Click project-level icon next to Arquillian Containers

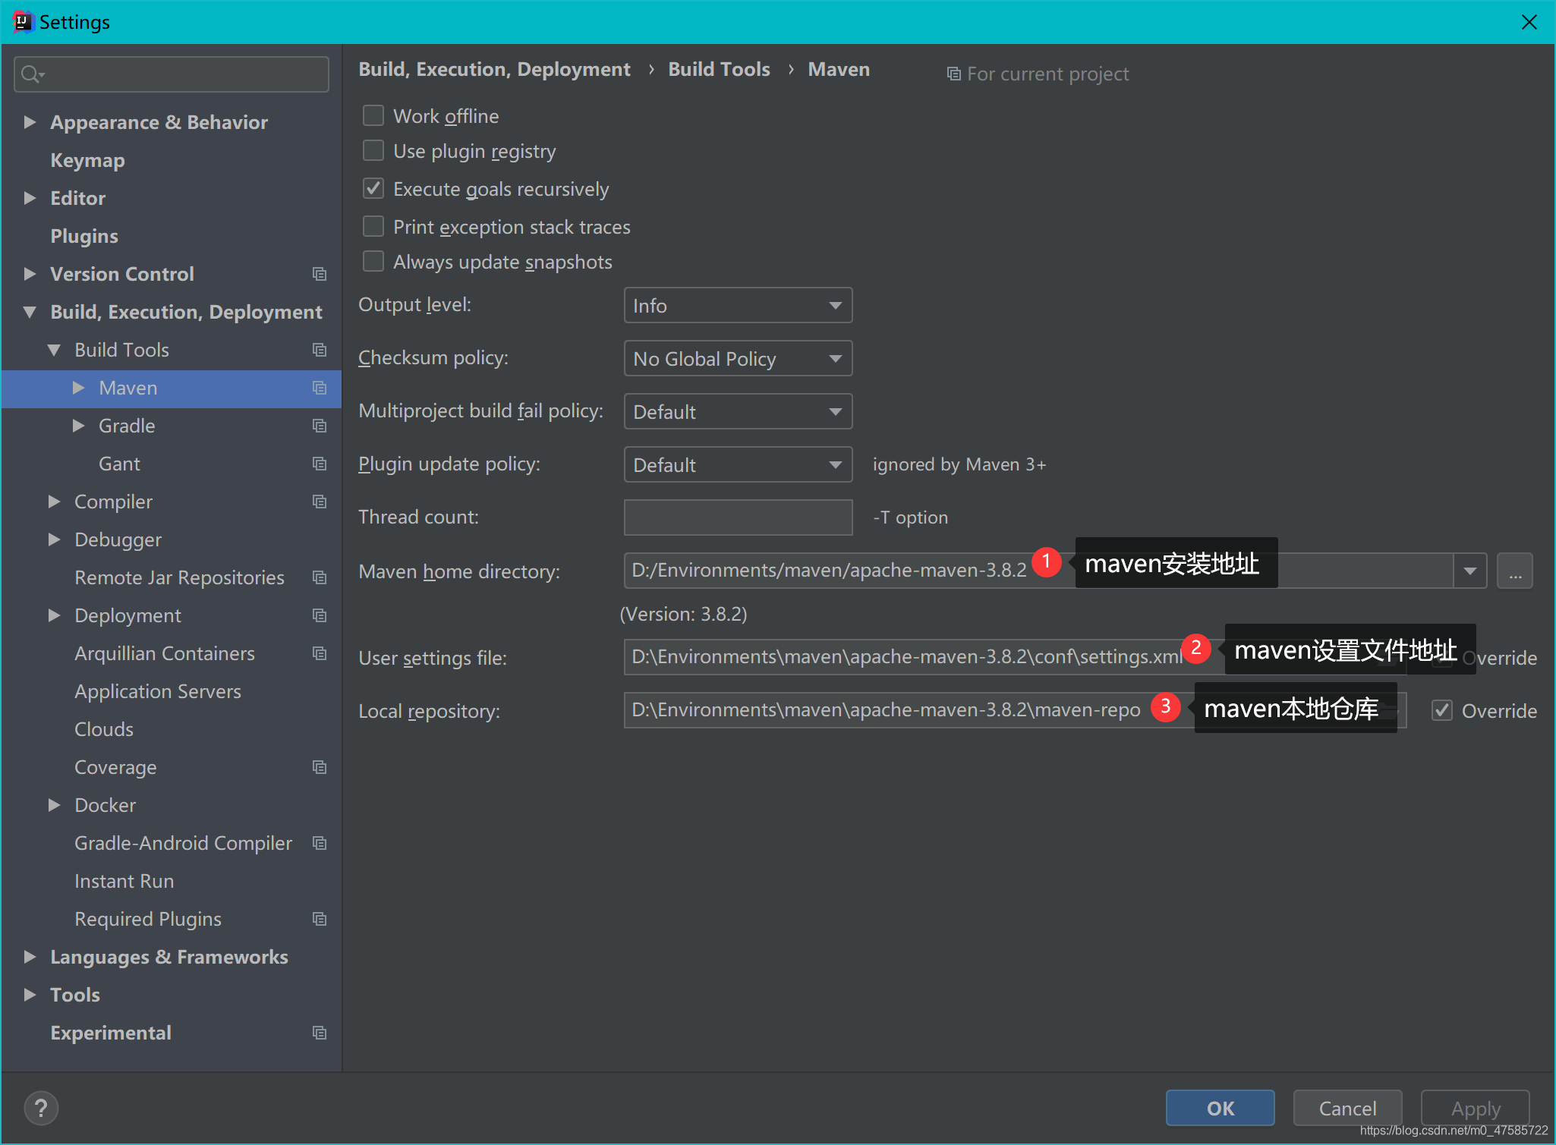coord(320,653)
